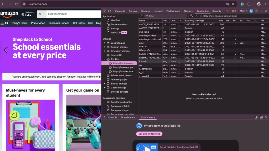Open the issues counter badge

coord(234,11)
